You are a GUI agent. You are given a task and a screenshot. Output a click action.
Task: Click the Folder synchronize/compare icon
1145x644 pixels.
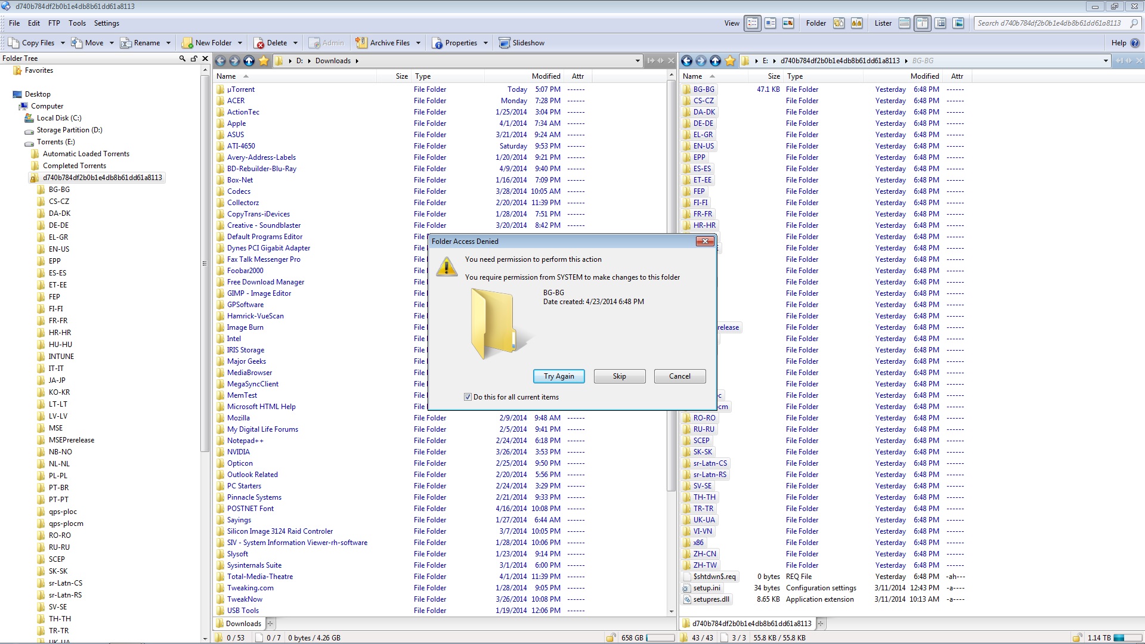click(x=856, y=23)
